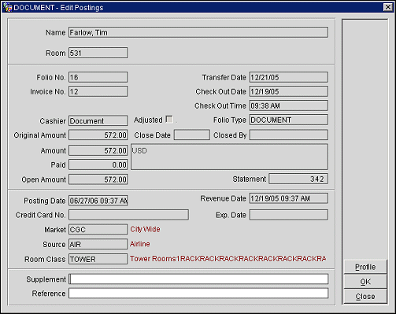The image size is (396, 314).
Task: Confirm with the OK button
Action: pyautogui.click(x=365, y=282)
